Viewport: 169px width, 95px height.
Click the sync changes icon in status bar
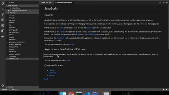point(10,90)
